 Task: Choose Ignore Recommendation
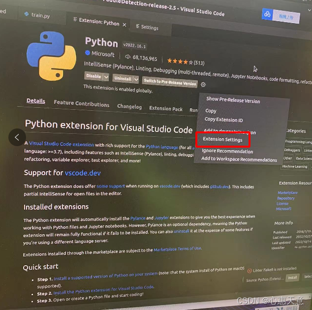pyautogui.click(x=227, y=151)
